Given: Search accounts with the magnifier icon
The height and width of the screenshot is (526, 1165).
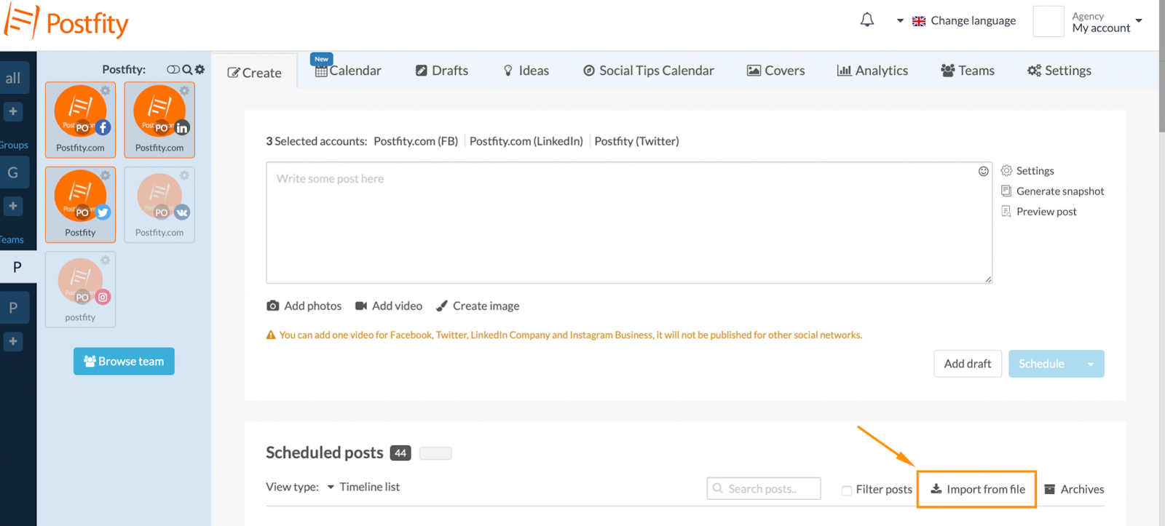Looking at the screenshot, I should 187,70.
